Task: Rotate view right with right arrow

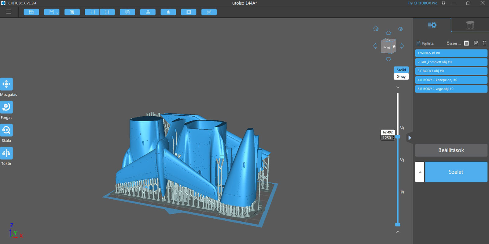Action: coord(402,46)
